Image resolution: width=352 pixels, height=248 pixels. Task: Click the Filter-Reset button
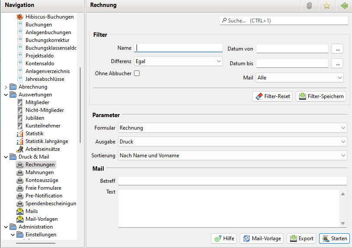coord(272,96)
